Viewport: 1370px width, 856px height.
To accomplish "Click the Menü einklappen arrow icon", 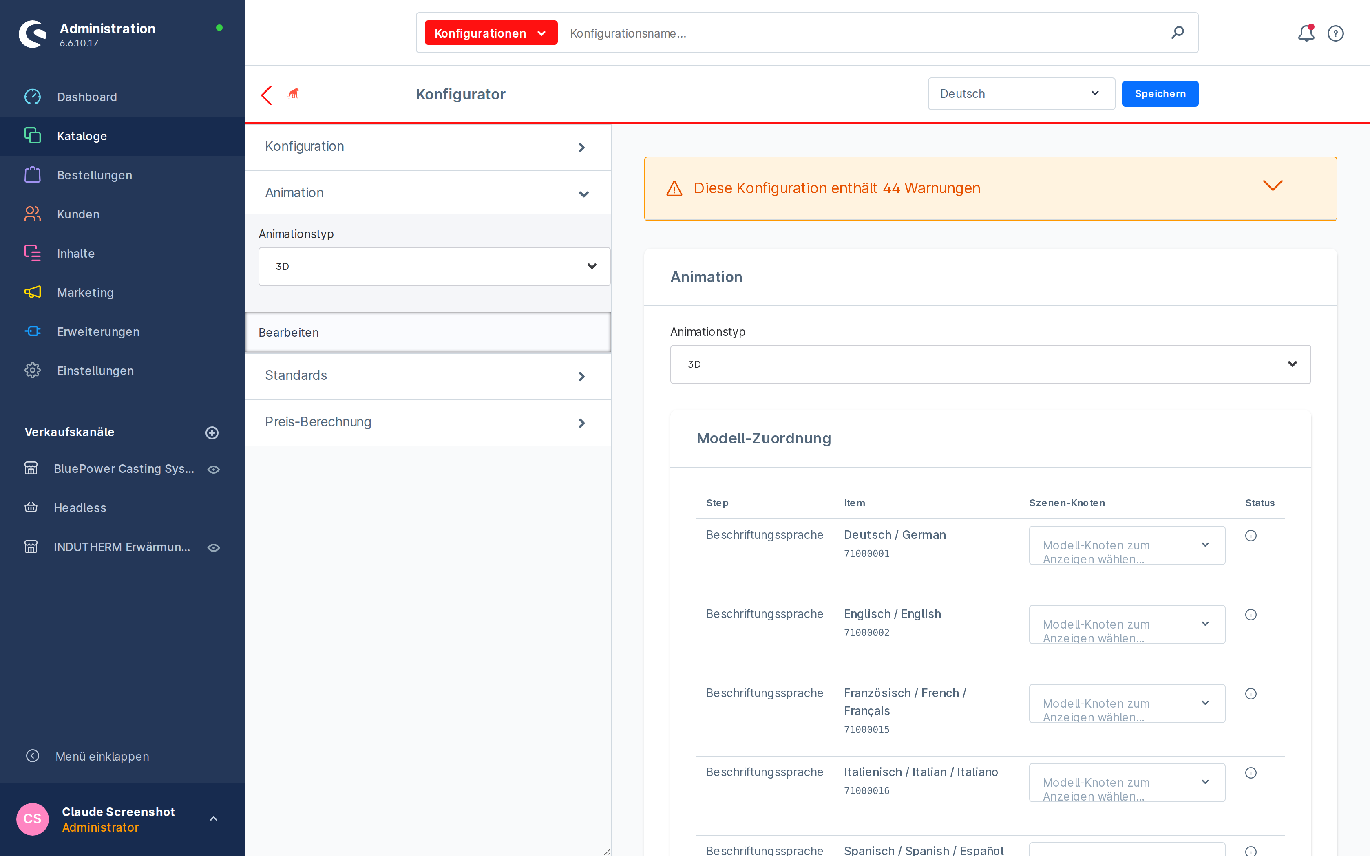I will point(32,756).
